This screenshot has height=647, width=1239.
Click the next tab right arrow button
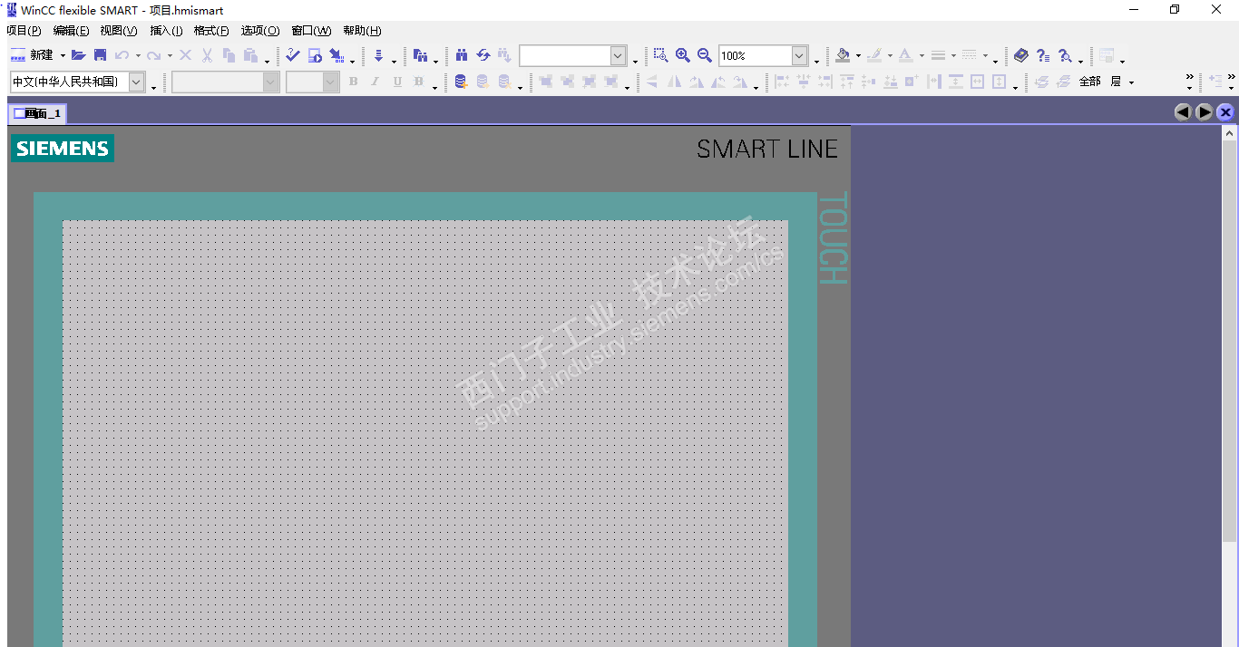tap(1204, 112)
